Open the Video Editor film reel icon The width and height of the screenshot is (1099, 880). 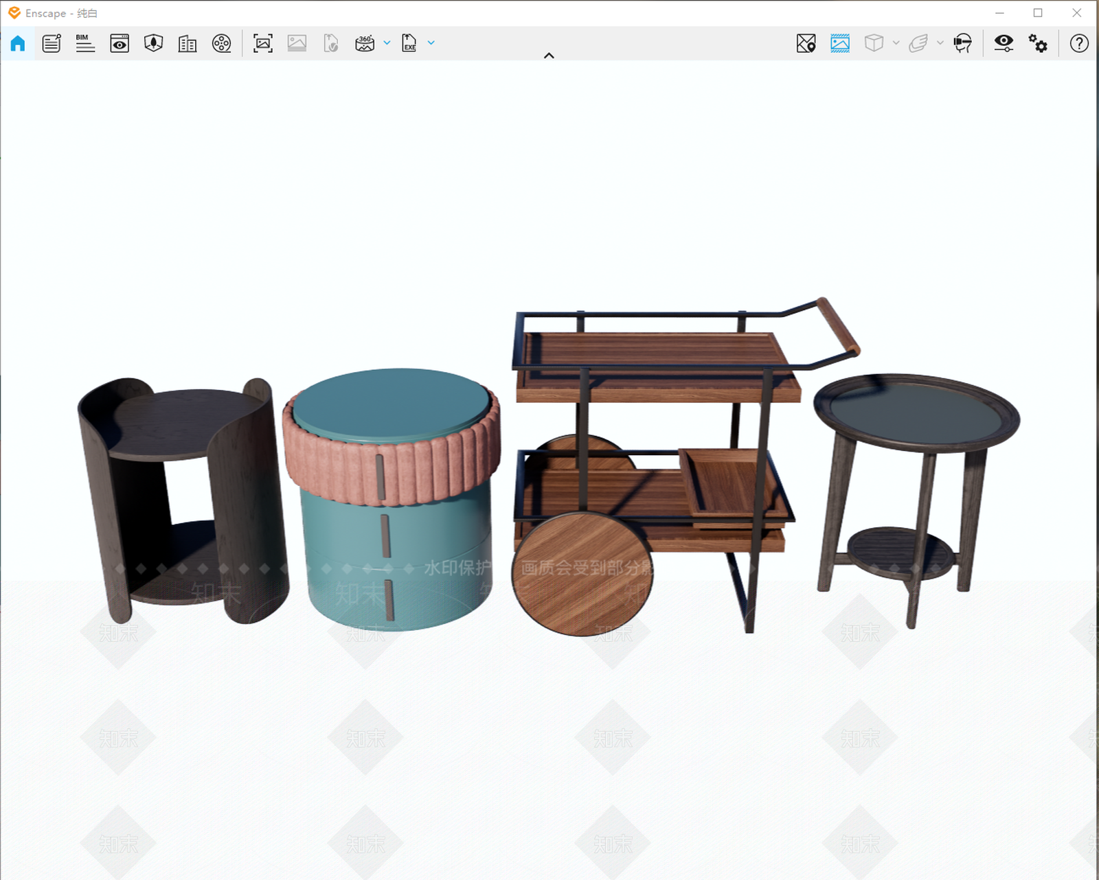tap(222, 43)
